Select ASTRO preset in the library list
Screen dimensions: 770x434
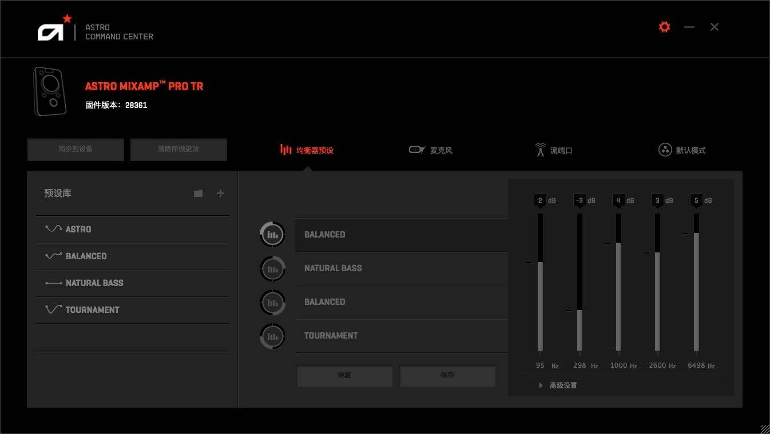pyautogui.click(x=78, y=229)
